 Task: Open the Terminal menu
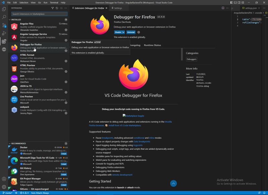[x=54, y=2]
